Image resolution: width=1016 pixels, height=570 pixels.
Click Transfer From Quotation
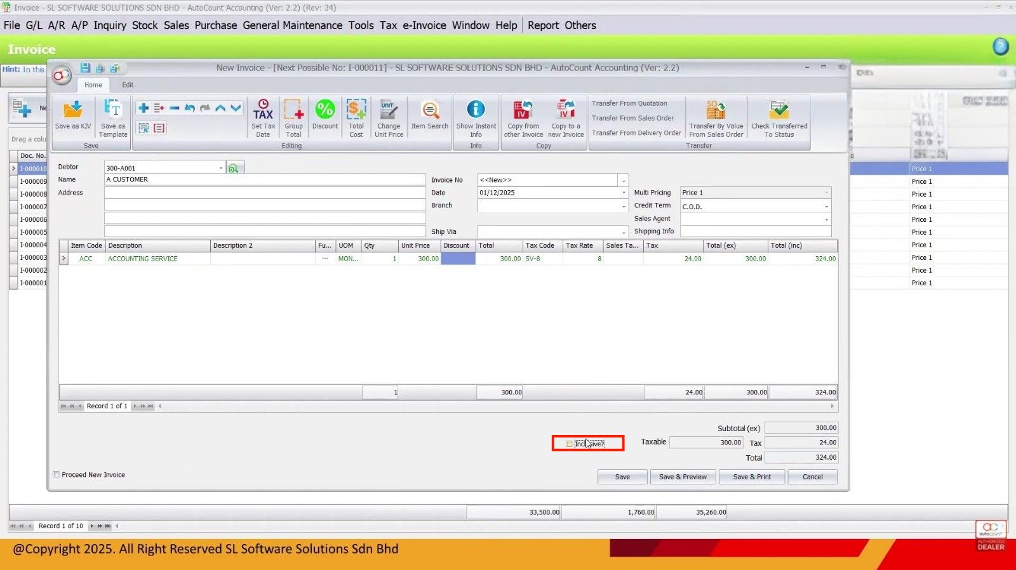629,103
